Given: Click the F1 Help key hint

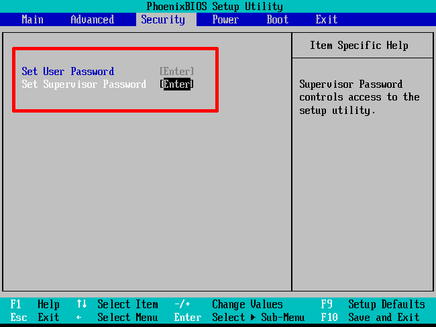Looking at the screenshot, I should [35, 304].
